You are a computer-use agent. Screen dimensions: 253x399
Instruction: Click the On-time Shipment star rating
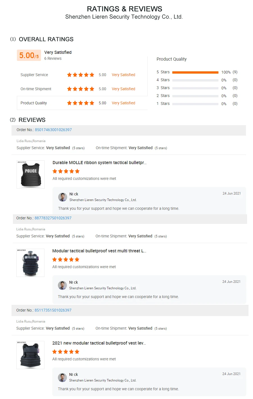coord(80,89)
